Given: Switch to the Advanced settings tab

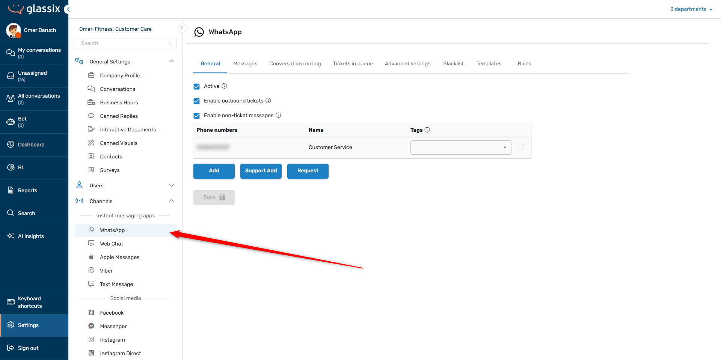Looking at the screenshot, I should pos(408,64).
